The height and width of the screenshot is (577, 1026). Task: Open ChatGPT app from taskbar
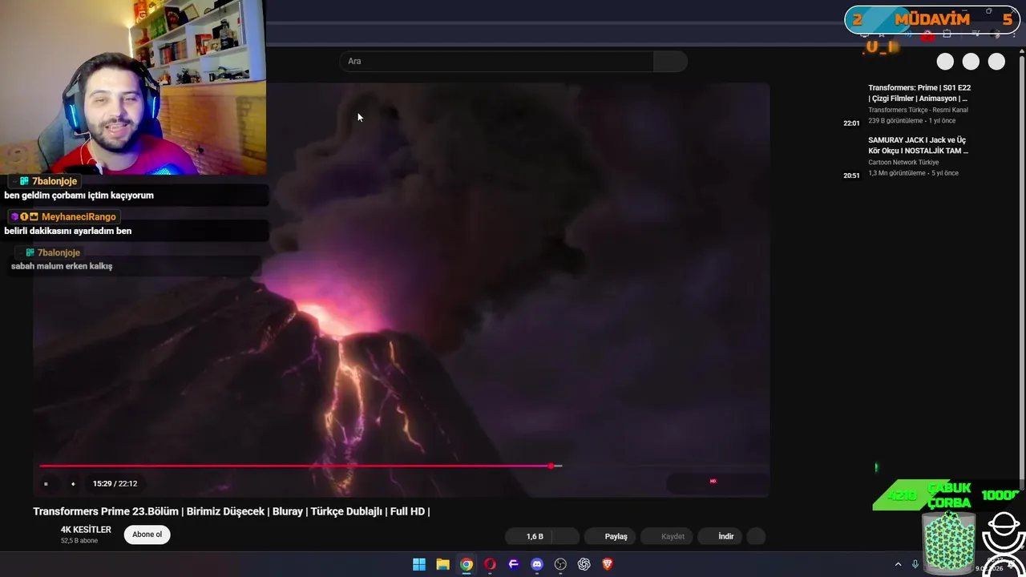pos(584,564)
